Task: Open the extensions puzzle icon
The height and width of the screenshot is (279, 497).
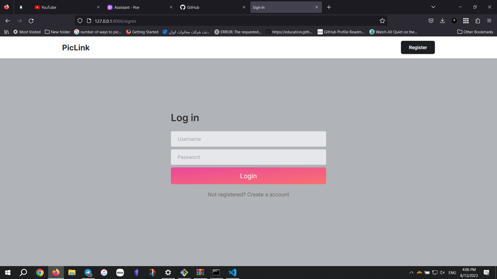Action: coord(478,21)
